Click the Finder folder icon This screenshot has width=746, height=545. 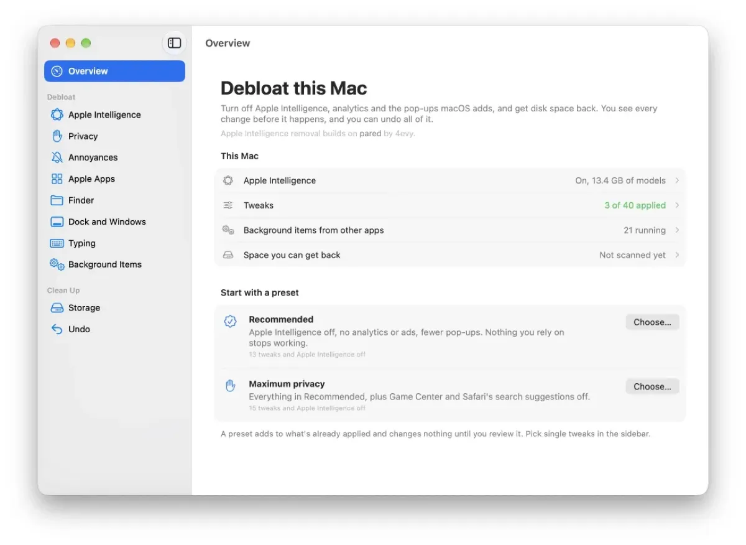[x=57, y=200]
